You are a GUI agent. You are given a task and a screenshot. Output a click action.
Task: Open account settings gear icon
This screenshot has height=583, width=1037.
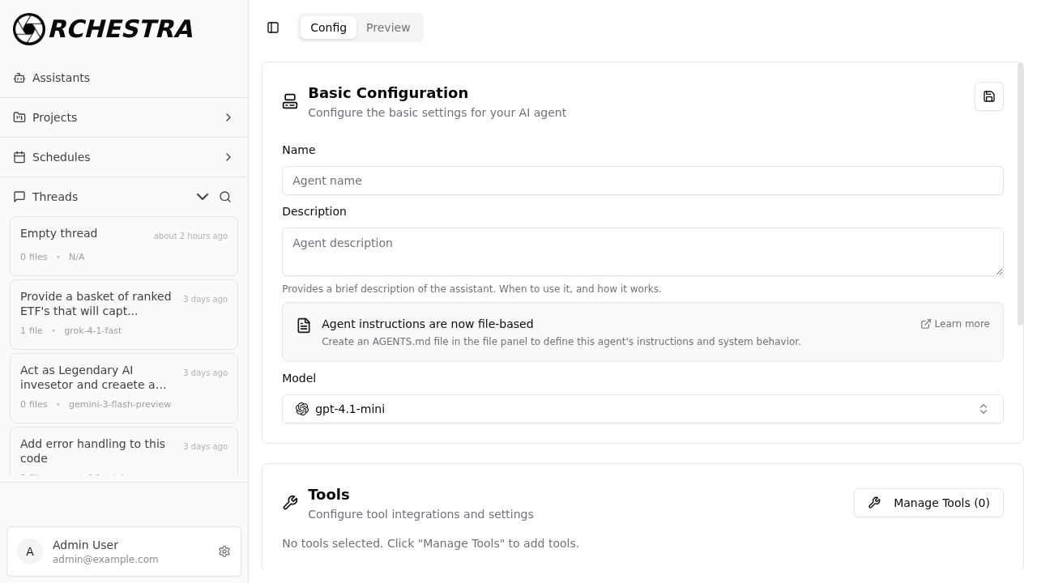point(224,551)
